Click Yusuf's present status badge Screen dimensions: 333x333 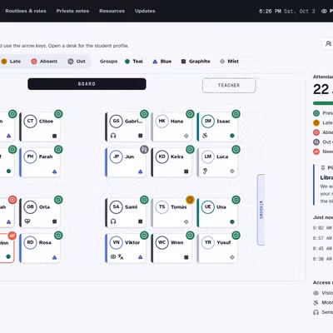coord(236,236)
